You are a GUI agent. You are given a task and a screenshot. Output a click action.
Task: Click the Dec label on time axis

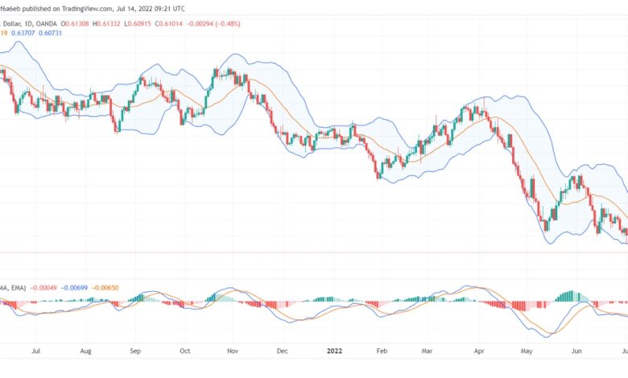coord(283,351)
